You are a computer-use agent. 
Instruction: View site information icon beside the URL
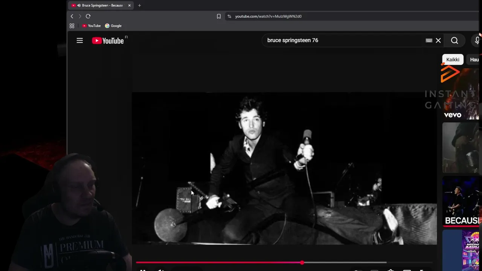229,16
